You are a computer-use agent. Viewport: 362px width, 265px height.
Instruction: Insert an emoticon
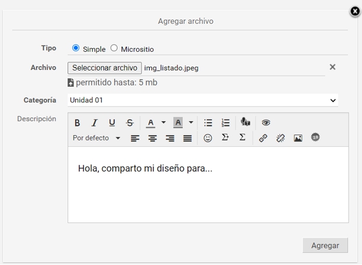[x=208, y=138]
